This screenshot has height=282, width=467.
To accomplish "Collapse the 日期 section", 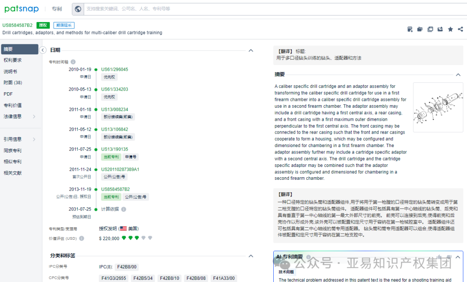I will [251, 50].
